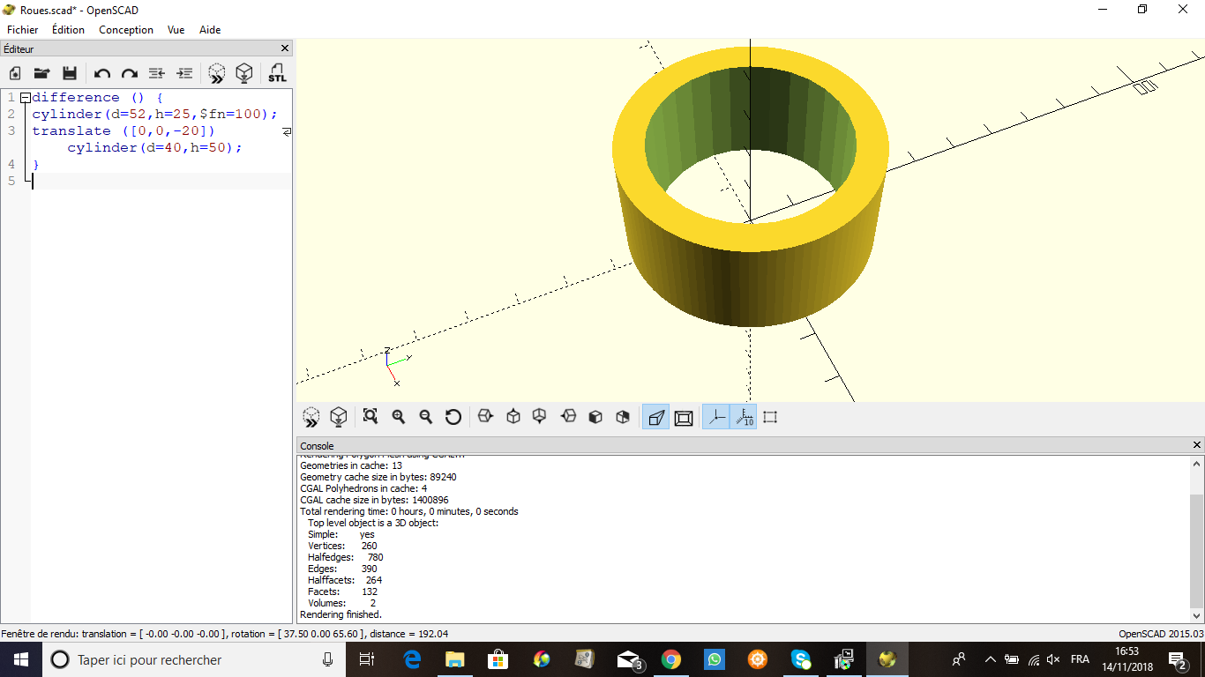The height and width of the screenshot is (677, 1205).
Task: Indent the code with the indent icon
Action: 184,73
